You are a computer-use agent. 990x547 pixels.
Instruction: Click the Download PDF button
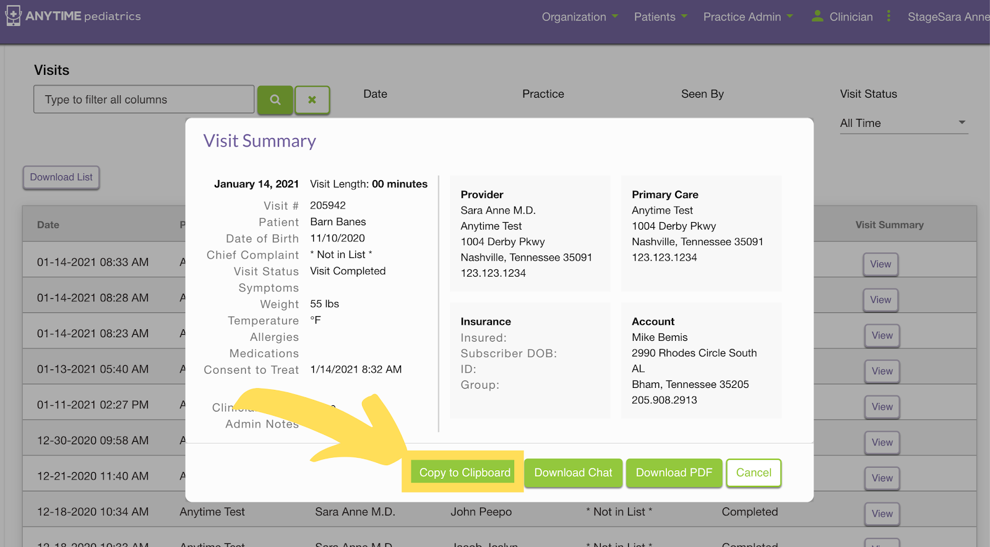[674, 473]
